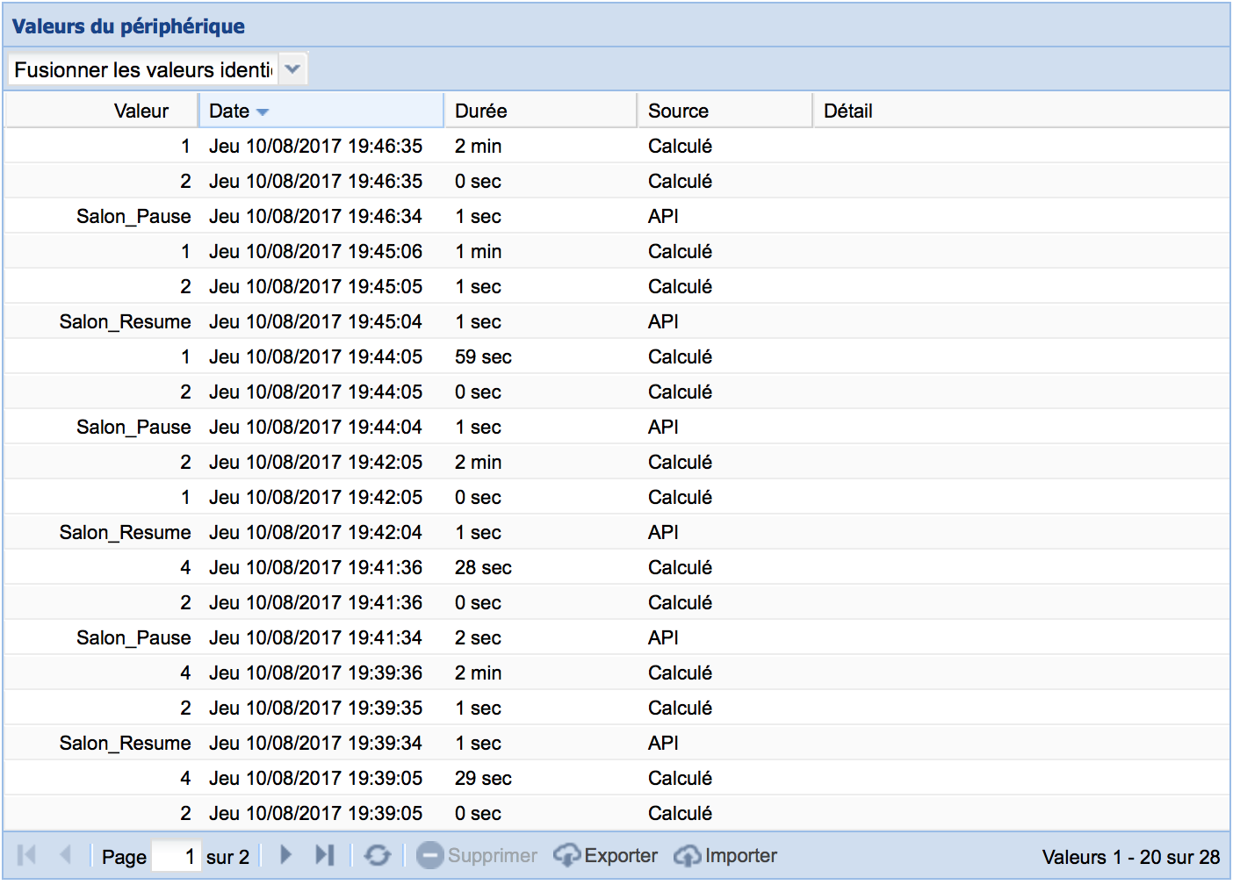1240x885 pixels.
Task: Select Salon_Pause row at 19:41:34
Action: pos(616,637)
